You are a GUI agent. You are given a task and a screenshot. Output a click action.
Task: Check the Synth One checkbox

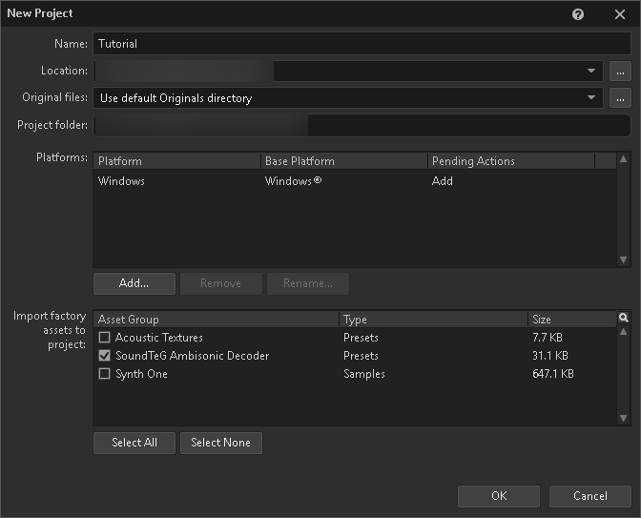click(105, 374)
